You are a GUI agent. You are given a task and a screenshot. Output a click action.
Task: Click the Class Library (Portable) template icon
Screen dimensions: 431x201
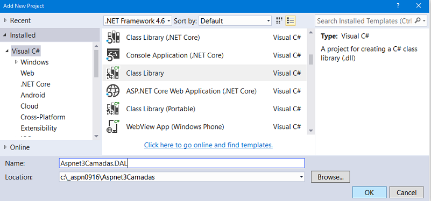coord(112,109)
